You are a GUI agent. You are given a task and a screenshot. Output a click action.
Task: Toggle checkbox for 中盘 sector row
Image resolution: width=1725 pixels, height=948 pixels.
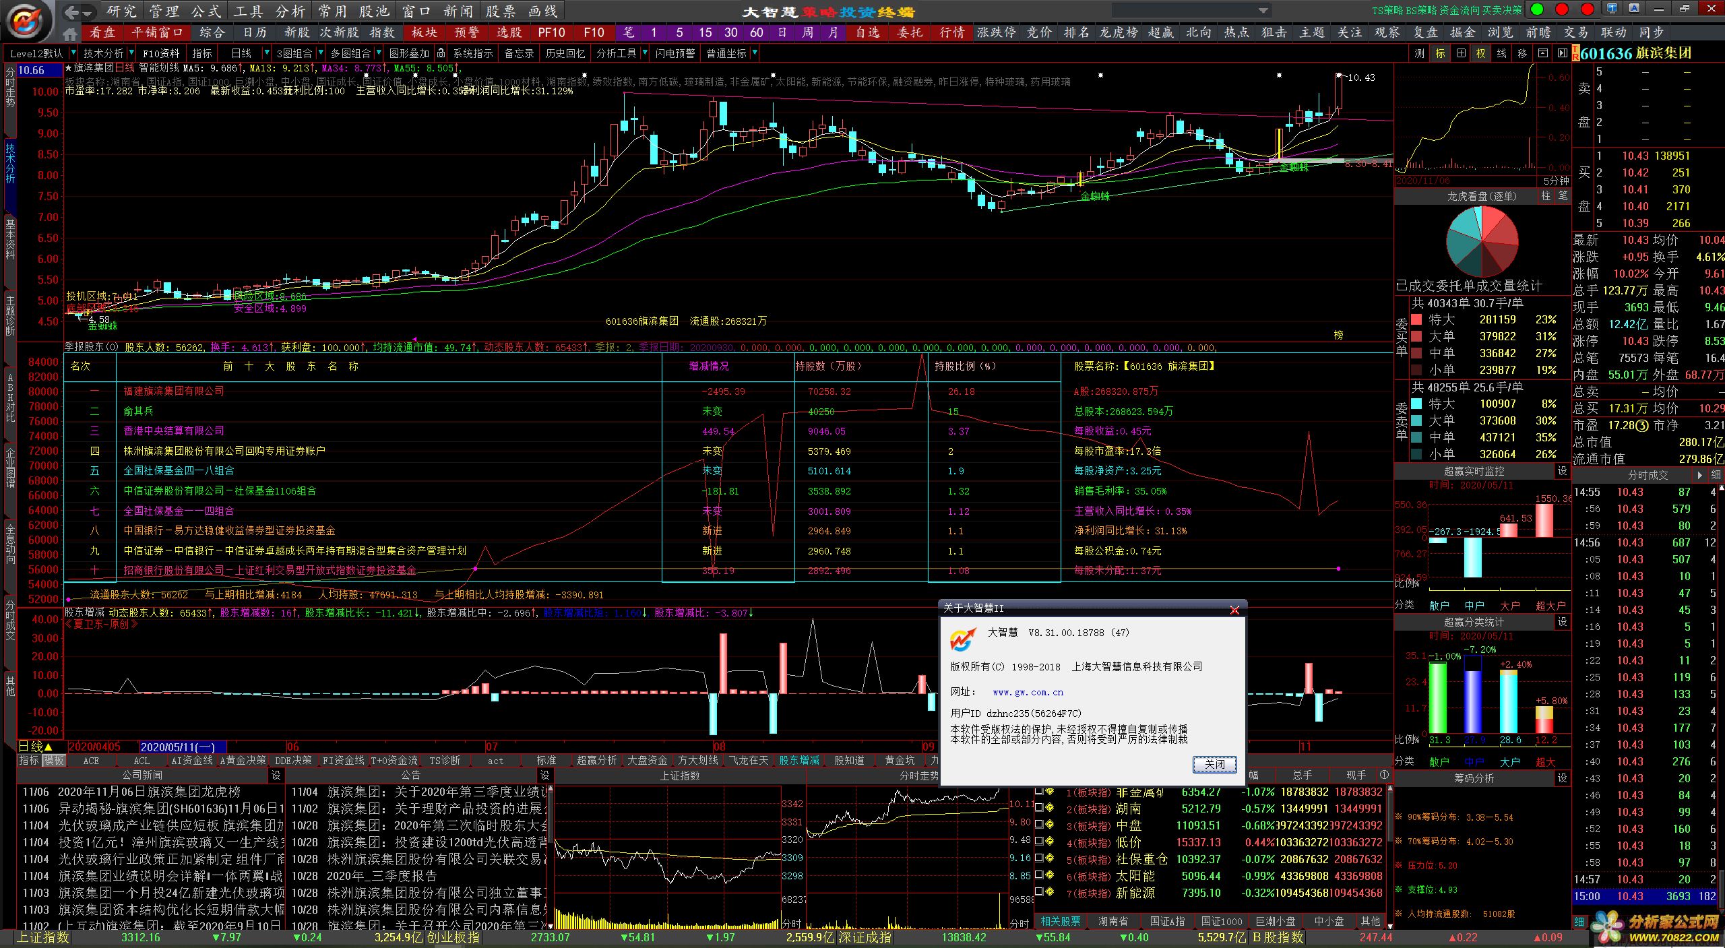(1039, 825)
